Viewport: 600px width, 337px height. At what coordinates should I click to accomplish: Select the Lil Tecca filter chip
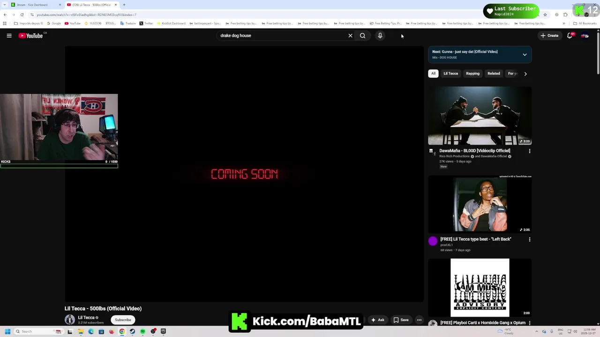coord(450,73)
